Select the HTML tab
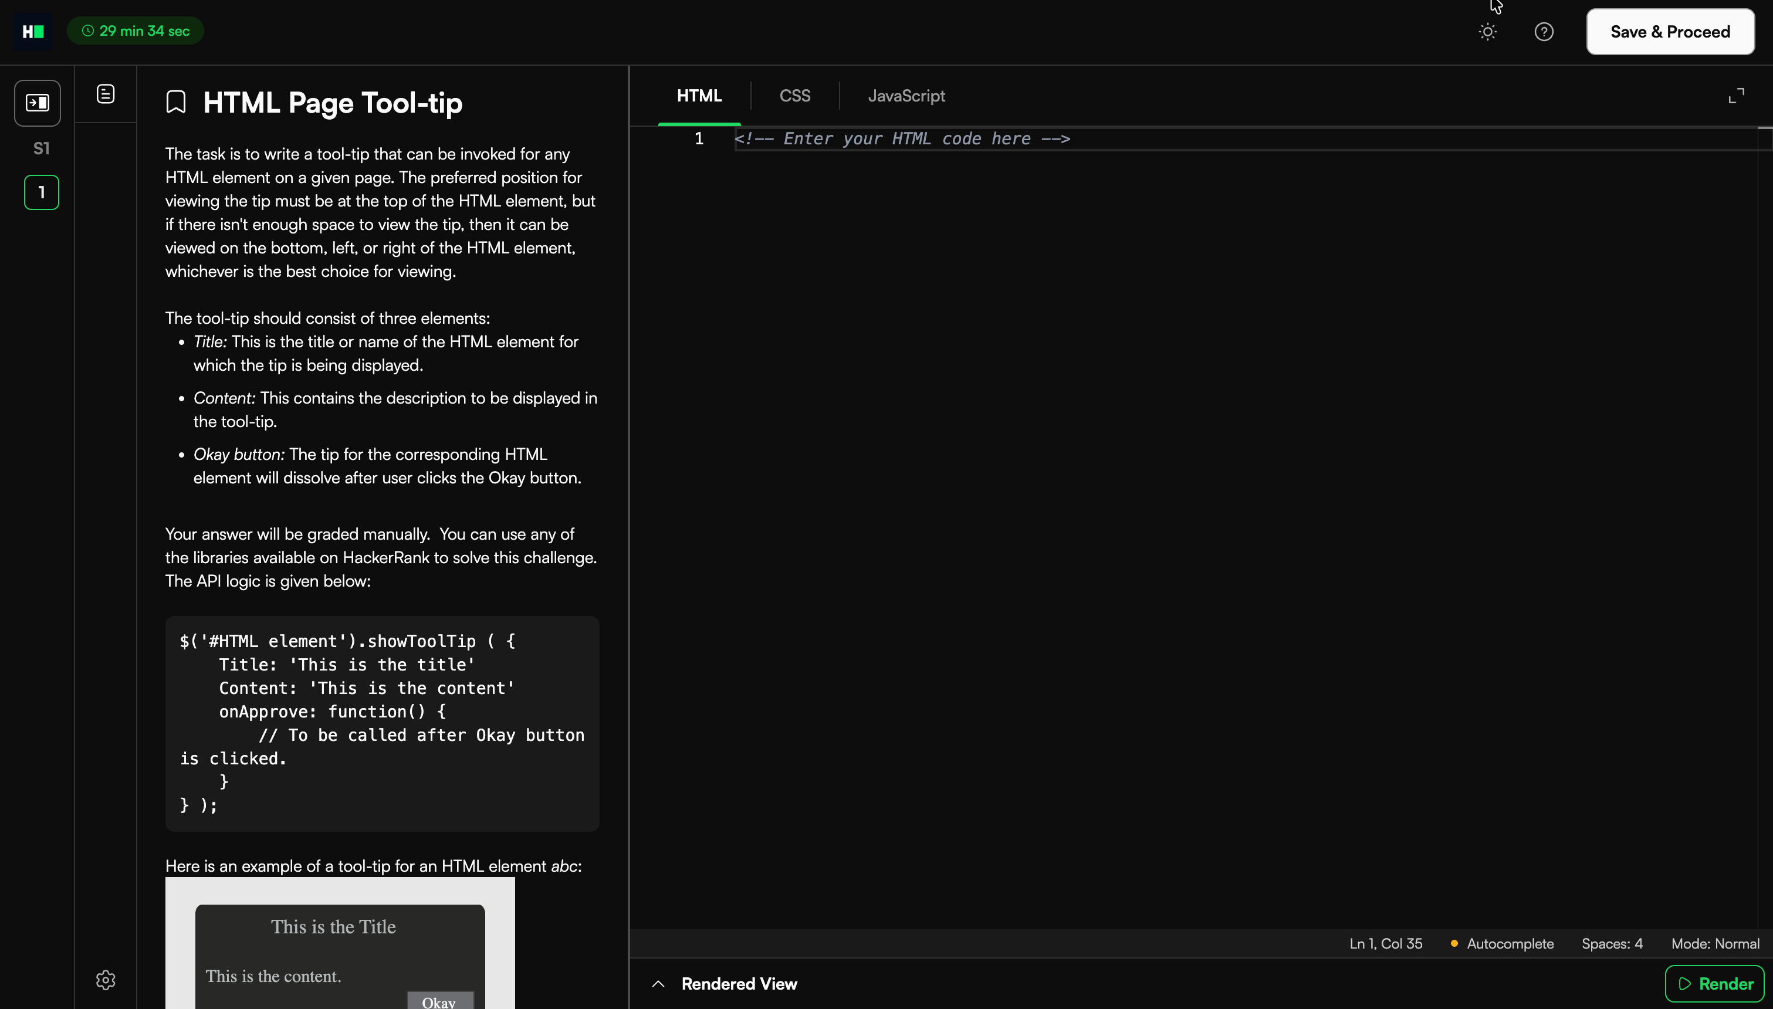The height and width of the screenshot is (1009, 1773). click(698, 96)
